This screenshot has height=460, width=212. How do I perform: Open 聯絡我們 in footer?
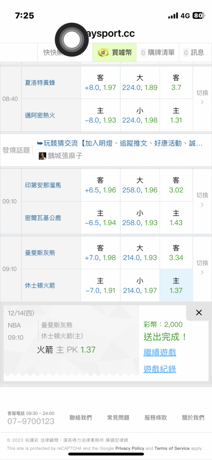pyautogui.click(x=80, y=418)
